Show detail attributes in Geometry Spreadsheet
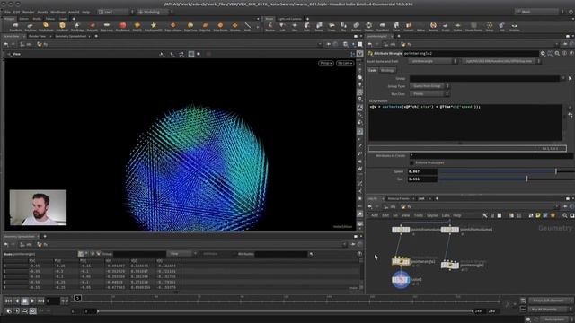This screenshot has width=575, height=323. (x=98, y=254)
